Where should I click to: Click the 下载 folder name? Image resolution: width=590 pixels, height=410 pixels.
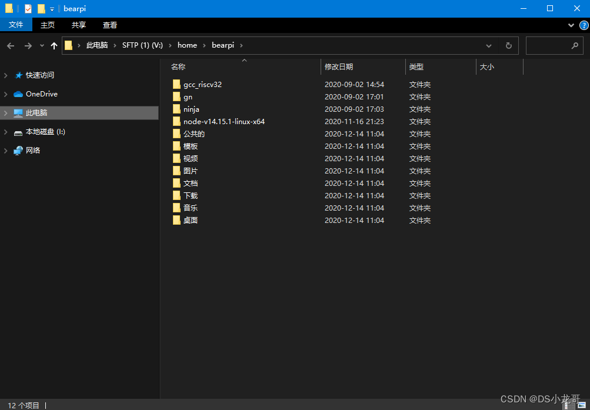coord(191,196)
